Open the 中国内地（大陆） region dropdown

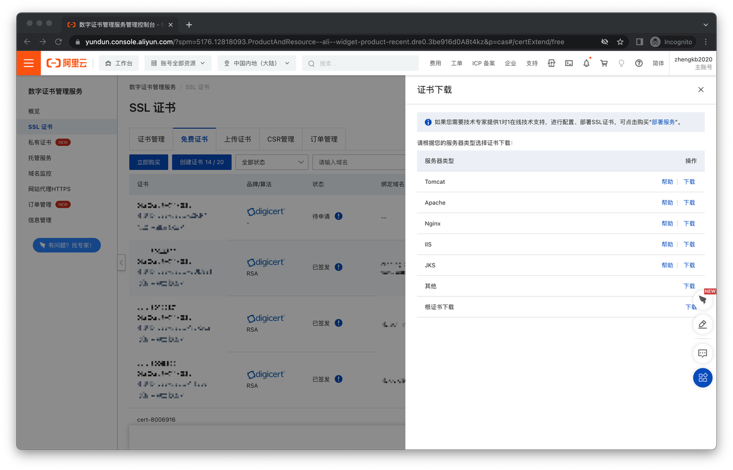257,63
